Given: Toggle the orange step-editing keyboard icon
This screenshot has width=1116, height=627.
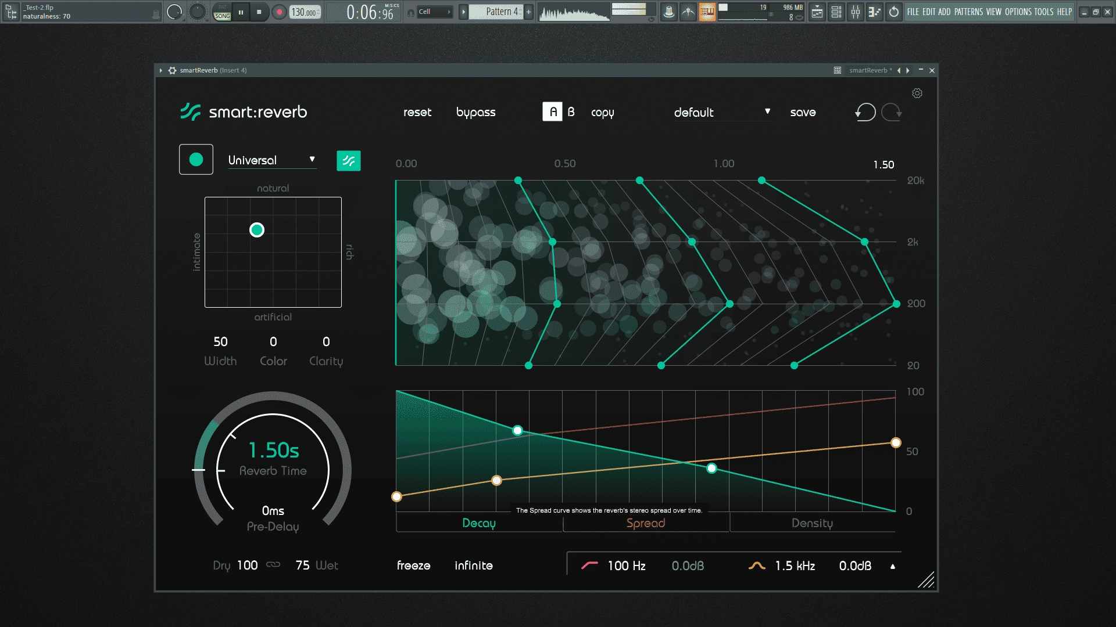Looking at the screenshot, I should click(707, 12).
